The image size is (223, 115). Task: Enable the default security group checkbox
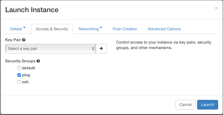point(19,68)
